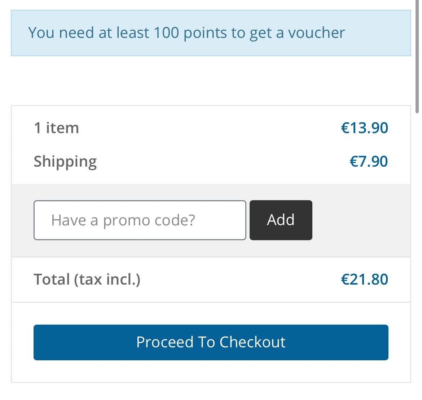Click the "Total" label text
422x400 pixels.
52,280
